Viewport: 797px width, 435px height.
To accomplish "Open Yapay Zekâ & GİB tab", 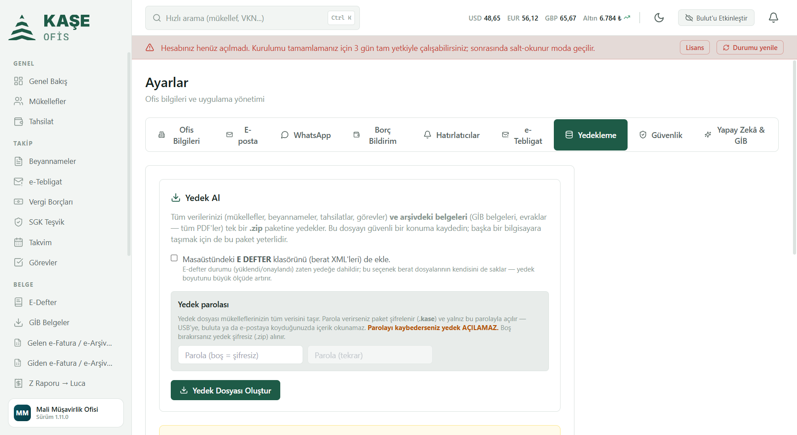I will (x=735, y=135).
